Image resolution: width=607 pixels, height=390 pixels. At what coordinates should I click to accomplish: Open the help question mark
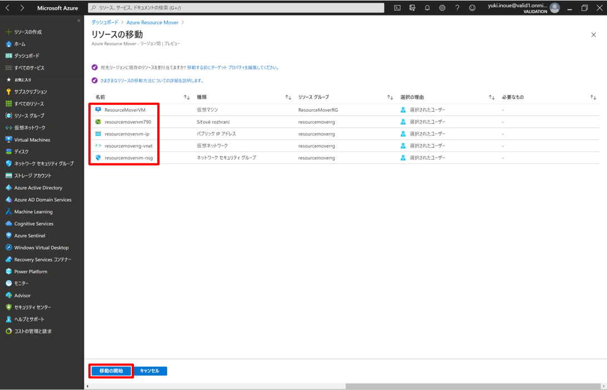[457, 8]
